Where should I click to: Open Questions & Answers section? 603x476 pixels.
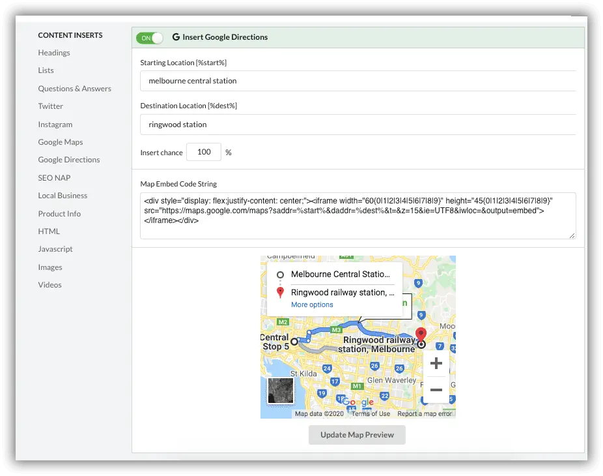(75, 89)
